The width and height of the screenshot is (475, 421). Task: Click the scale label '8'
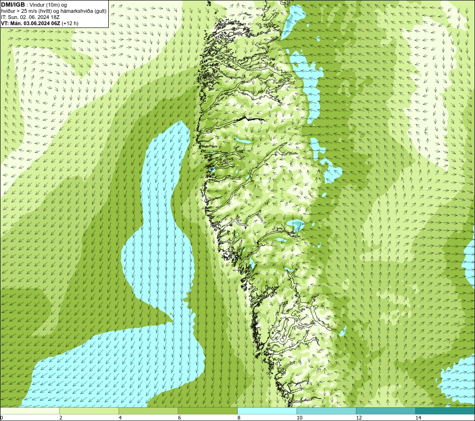239,418
